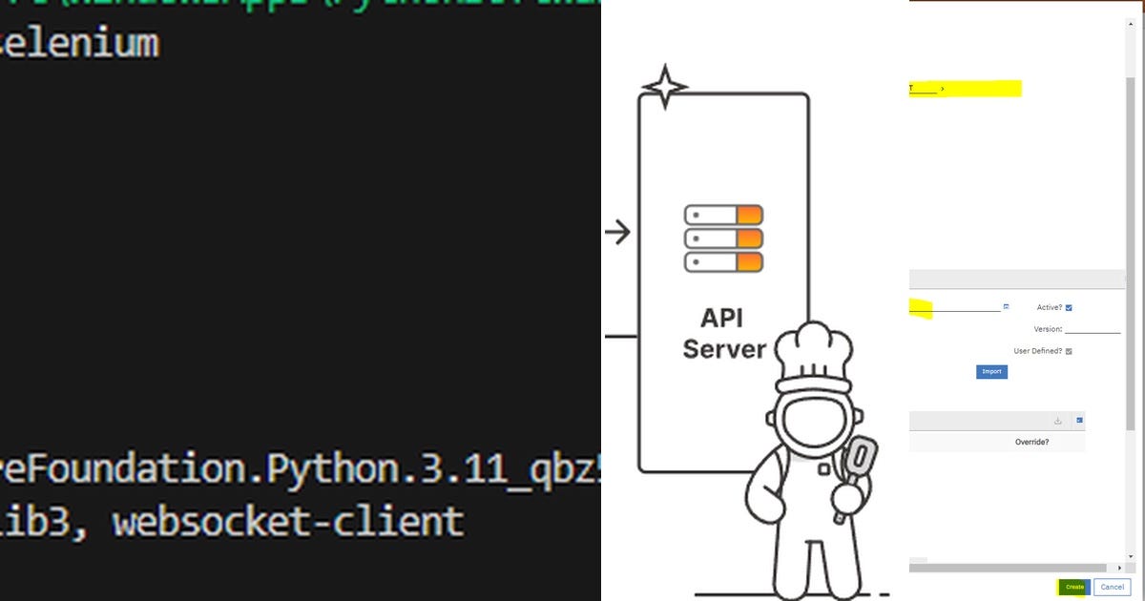This screenshot has width=1145, height=601.
Task: Expand the highlighted breadcrumb chevron
Action: point(942,87)
